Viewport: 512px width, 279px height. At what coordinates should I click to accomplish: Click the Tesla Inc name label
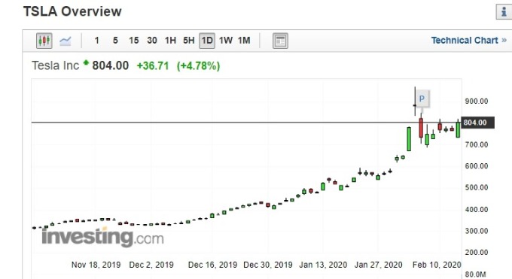coord(56,65)
